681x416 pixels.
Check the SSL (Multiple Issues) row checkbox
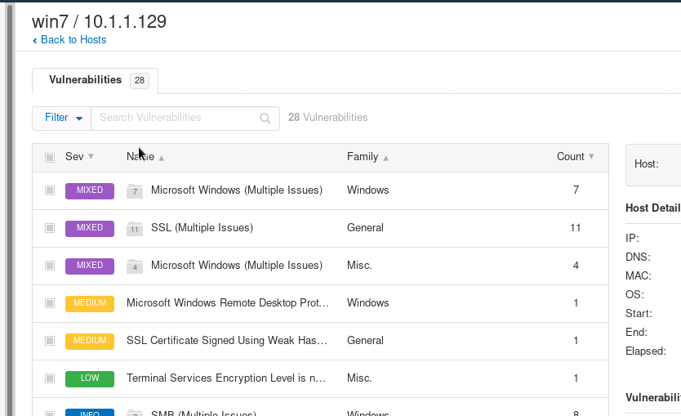click(x=50, y=228)
